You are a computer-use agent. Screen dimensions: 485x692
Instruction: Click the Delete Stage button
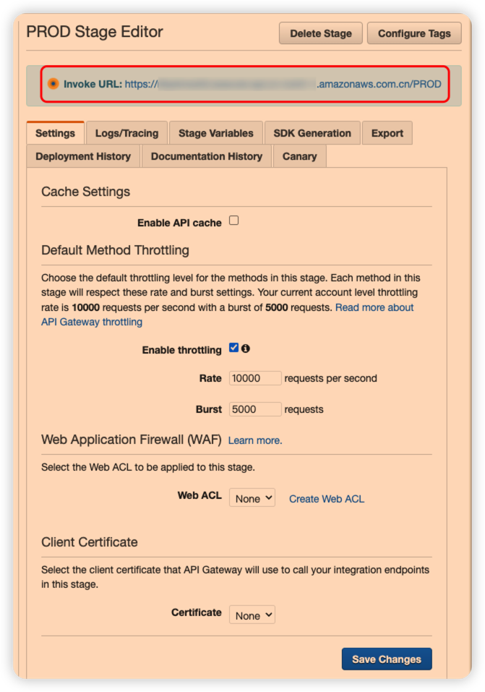click(x=320, y=33)
